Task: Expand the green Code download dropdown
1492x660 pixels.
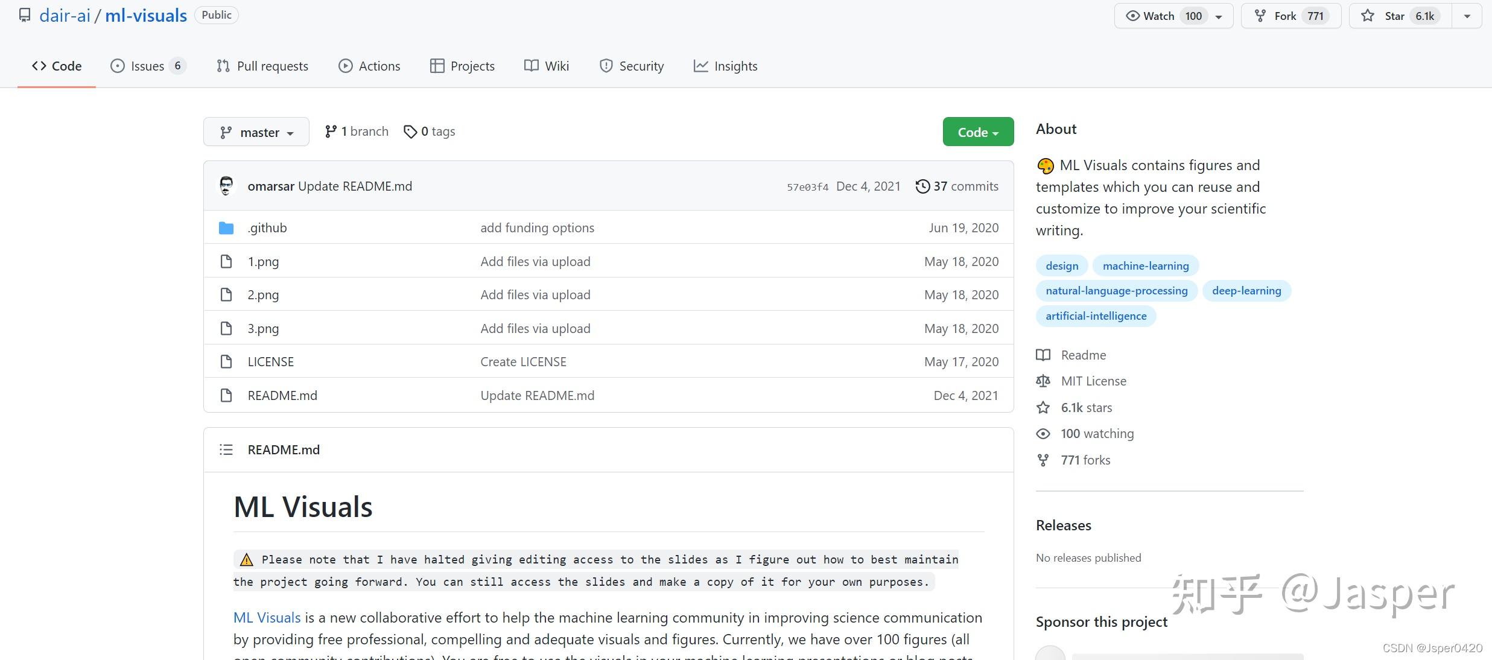Action: (978, 132)
